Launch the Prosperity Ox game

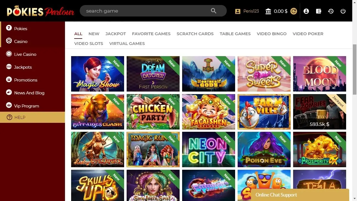(x=320, y=149)
